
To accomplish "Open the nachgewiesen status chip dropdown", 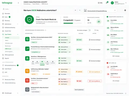I will [36, 52].
